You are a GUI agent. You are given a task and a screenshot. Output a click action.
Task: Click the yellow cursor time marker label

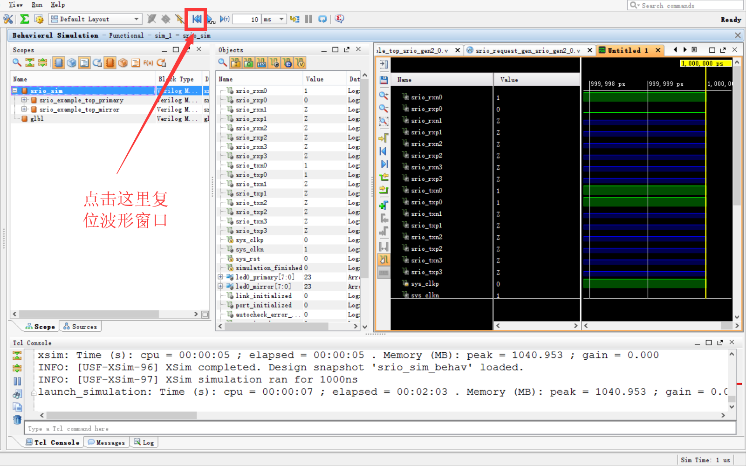706,63
